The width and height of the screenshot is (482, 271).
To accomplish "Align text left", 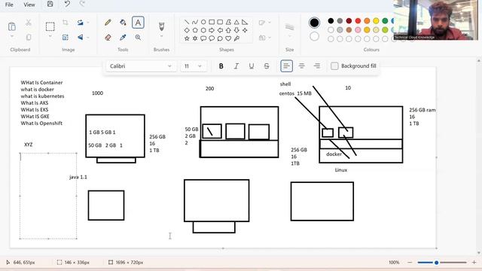I will pos(286,66).
